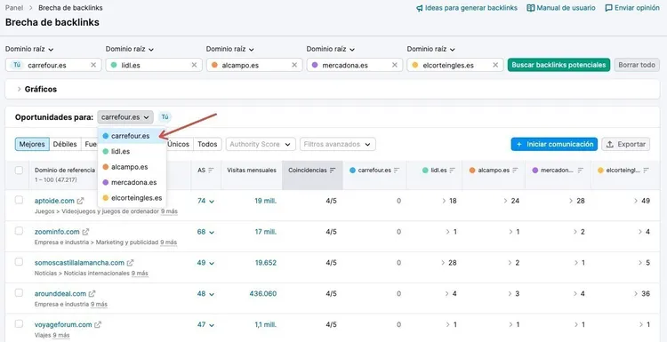Sort mercadona column using sort icon
This screenshot has height=342, width=667.
pyautogui.click(x=581, y=170)
